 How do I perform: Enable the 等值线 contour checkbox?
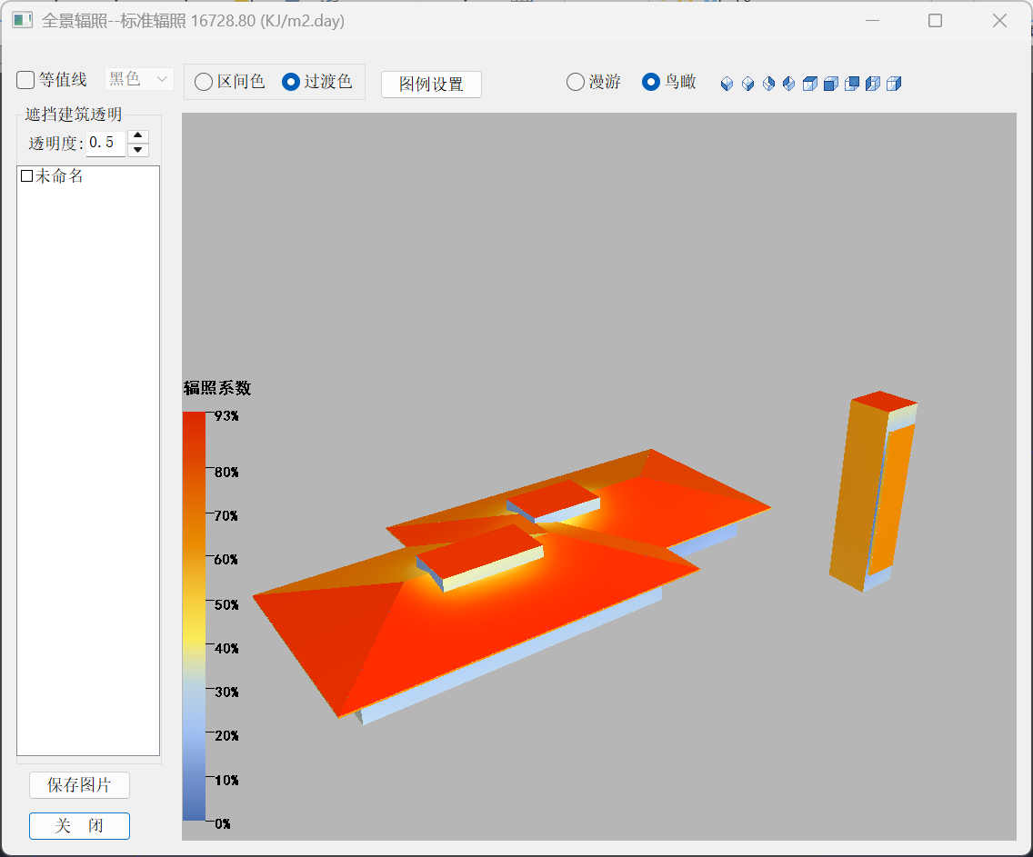26,80
